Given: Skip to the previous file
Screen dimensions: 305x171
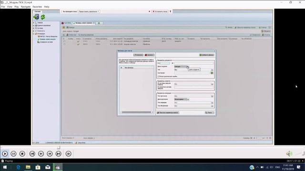Looking at the screenshot, I should pyautogui.click(x=32, y=154).
